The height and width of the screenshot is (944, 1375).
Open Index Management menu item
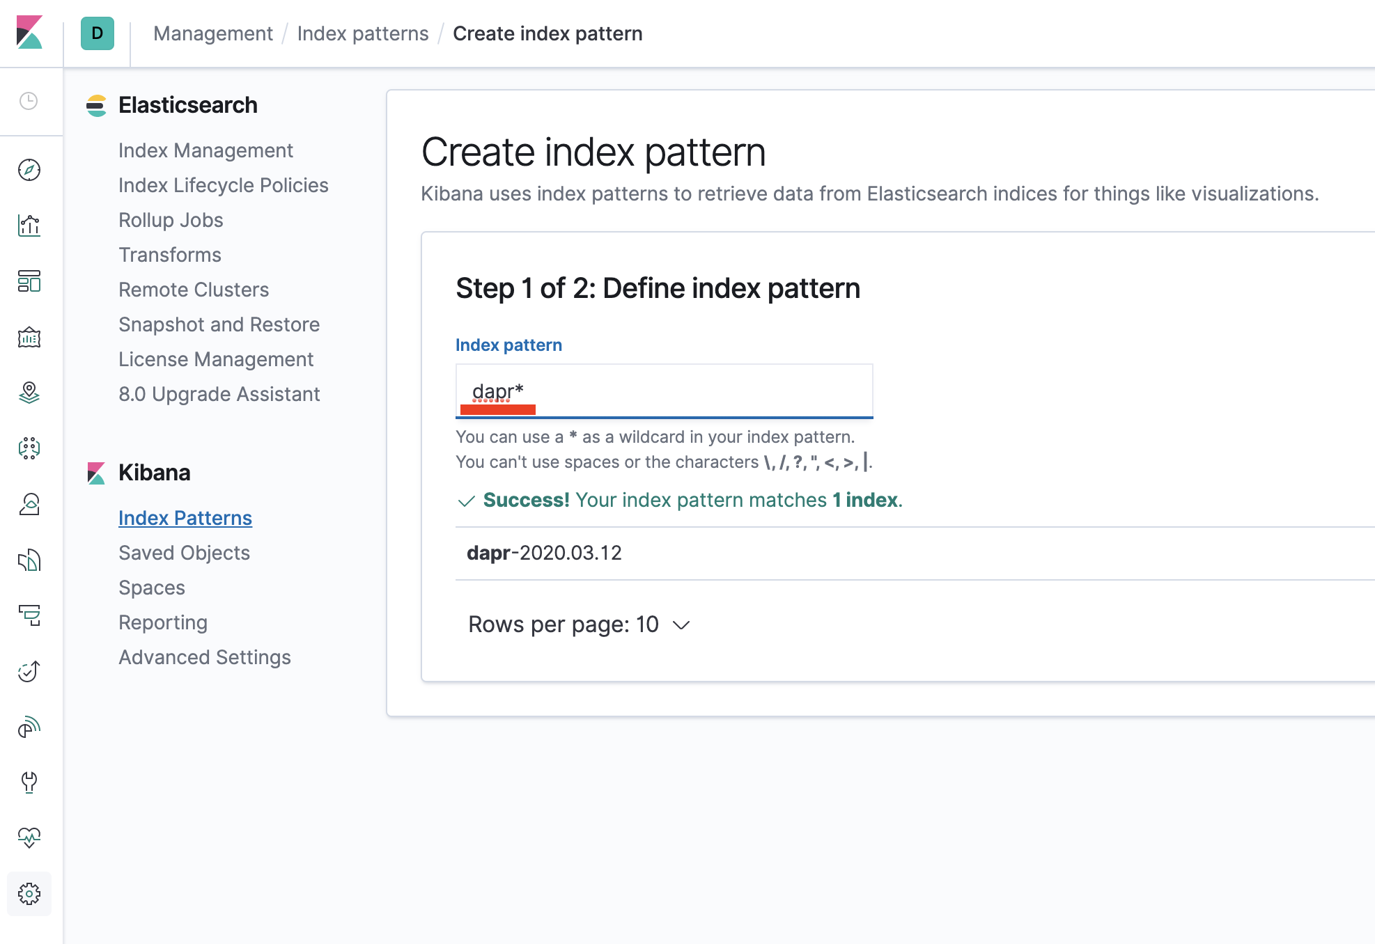click(x=205, y=150)
